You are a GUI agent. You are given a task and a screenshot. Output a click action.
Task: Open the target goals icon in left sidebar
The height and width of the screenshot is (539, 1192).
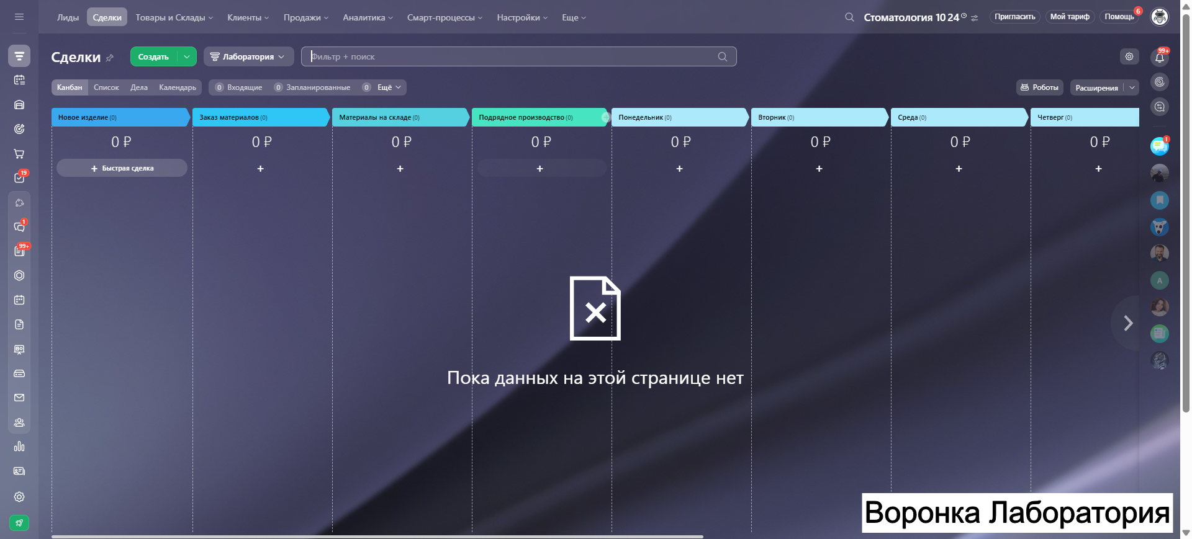coord(19,129)
